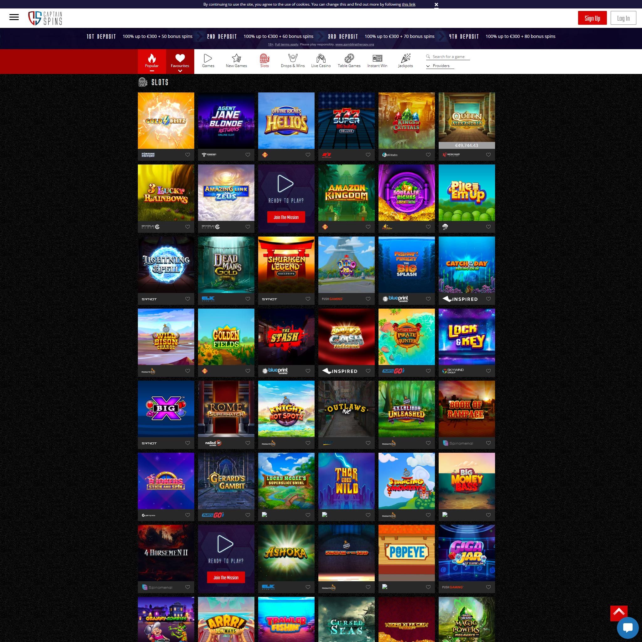Open The Stash game thumbnail

(x=286, y=337)
